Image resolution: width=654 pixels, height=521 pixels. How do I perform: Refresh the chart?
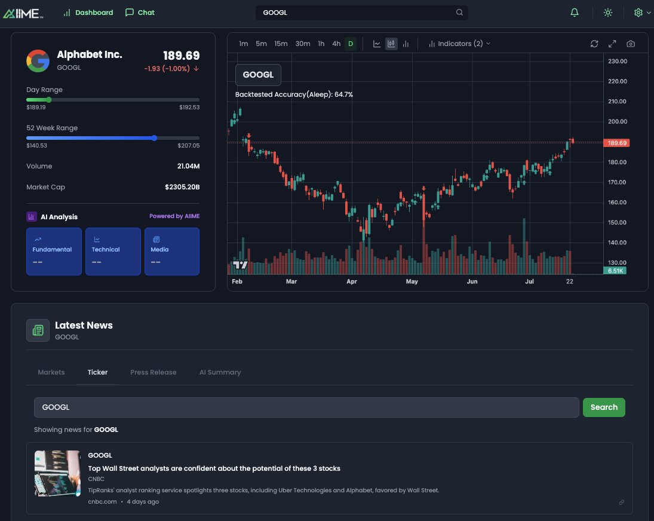[594, 44]
